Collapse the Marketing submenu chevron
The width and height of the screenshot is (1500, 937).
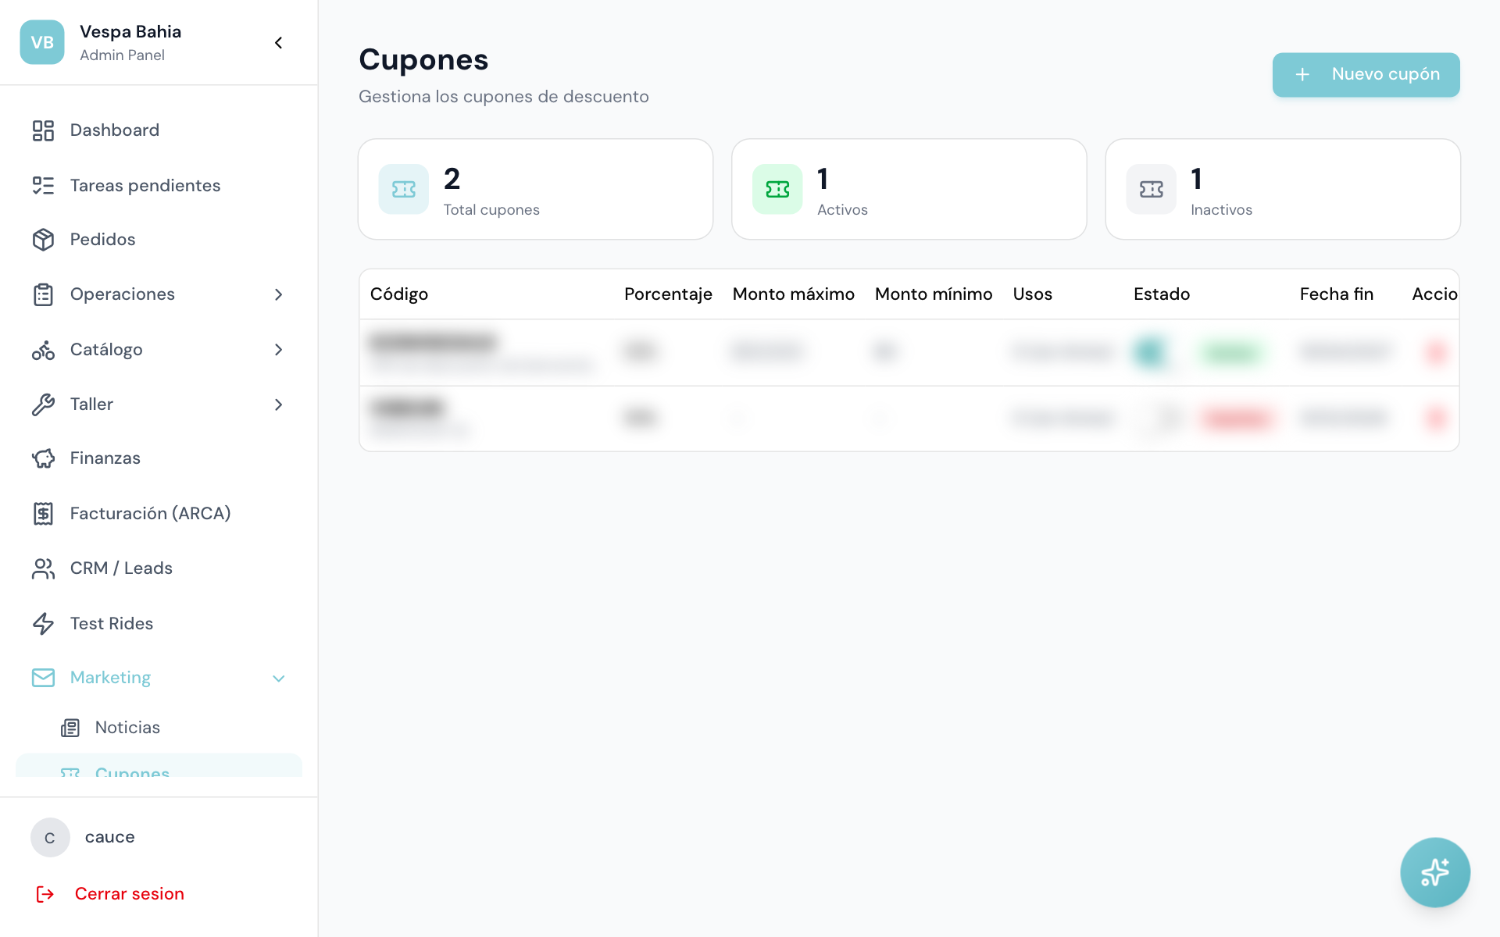(278, 679)
